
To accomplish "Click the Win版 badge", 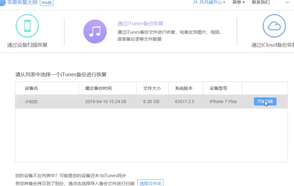I will click(47, 3).
